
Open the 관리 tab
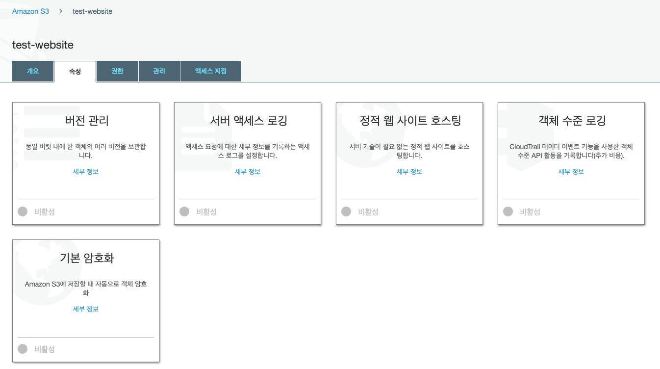[159, 71]
